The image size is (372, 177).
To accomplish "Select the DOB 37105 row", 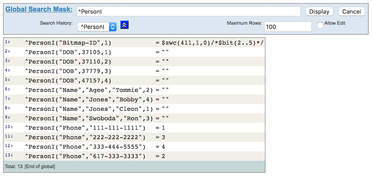I will 134,52.
